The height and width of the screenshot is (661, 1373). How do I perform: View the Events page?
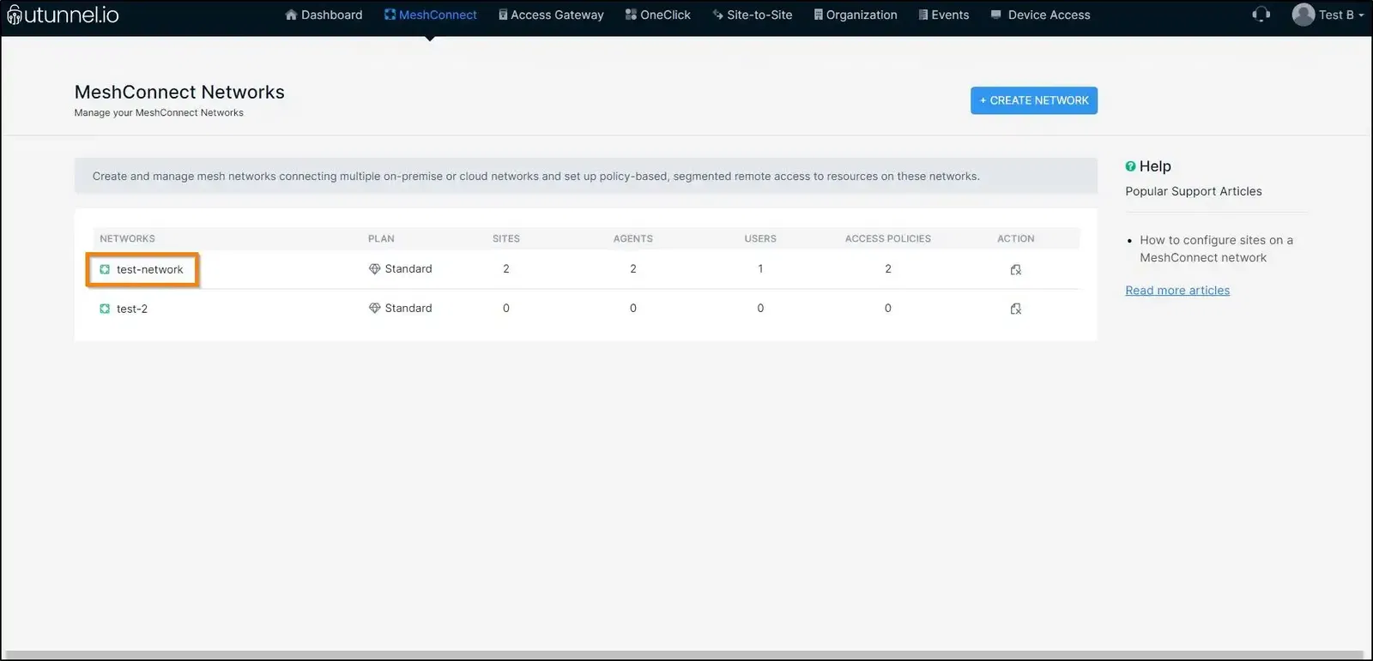tap(944, 15)
